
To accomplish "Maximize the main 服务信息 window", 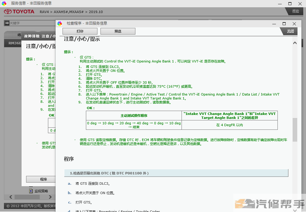I will (x=290, y=4).
